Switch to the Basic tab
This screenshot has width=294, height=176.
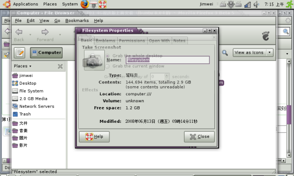click(x=86, y=40)
